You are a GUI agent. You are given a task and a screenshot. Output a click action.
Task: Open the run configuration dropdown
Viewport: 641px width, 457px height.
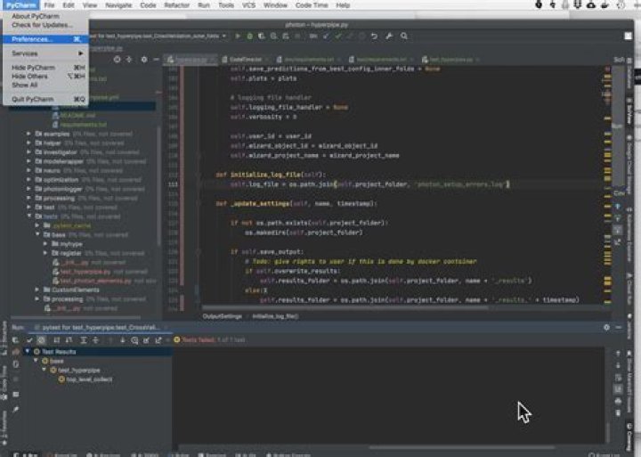[x=158, y=36]
